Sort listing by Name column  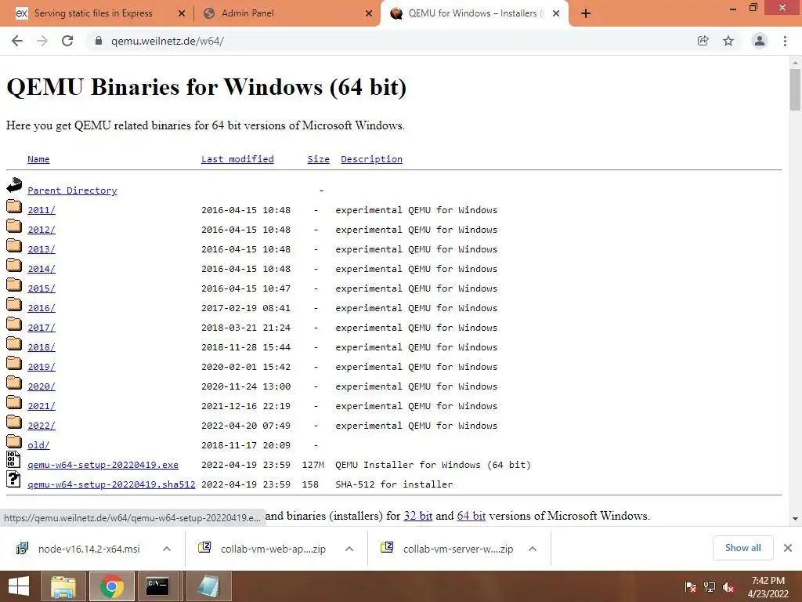tap(38, 159)
